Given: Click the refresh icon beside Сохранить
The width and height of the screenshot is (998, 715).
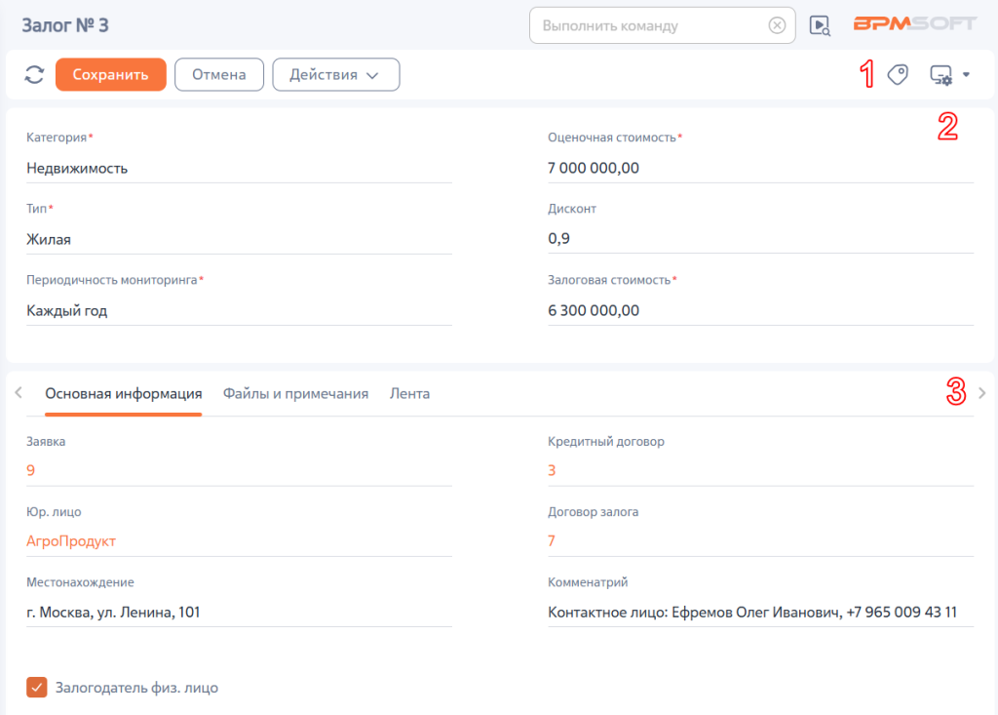Looking at the screenshot, I should 34,74.
